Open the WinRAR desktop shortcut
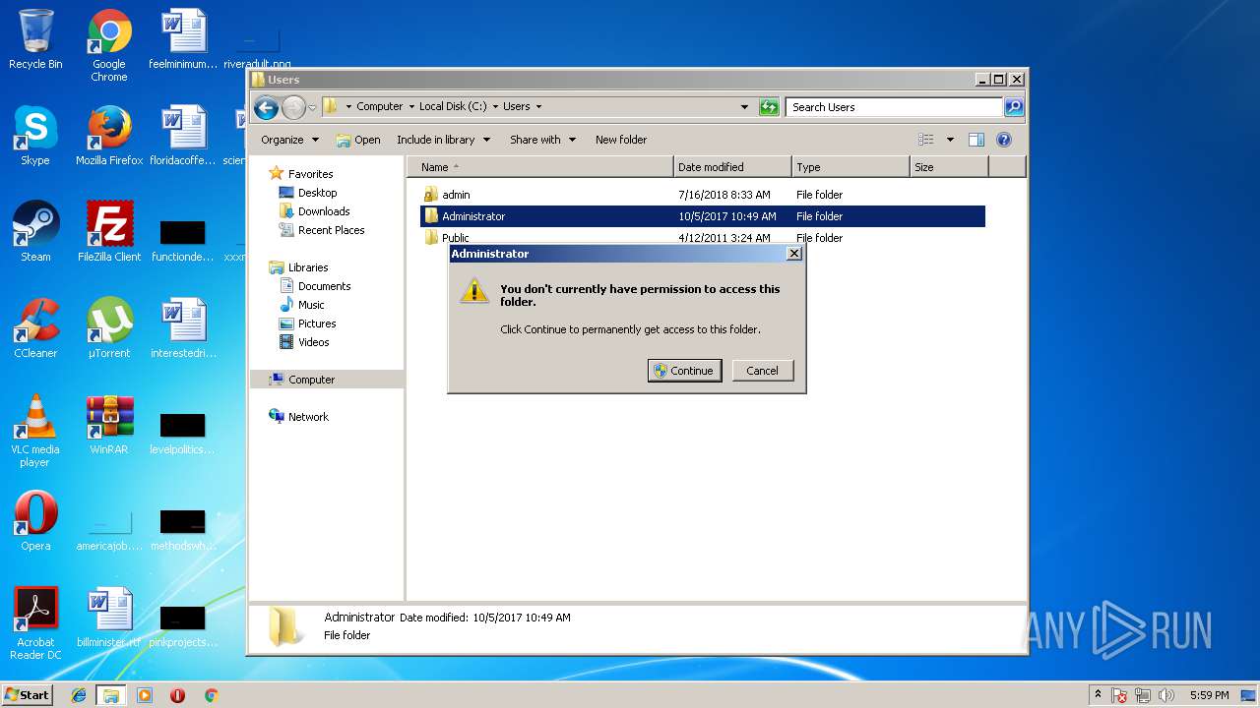 [x=109, y=425]
